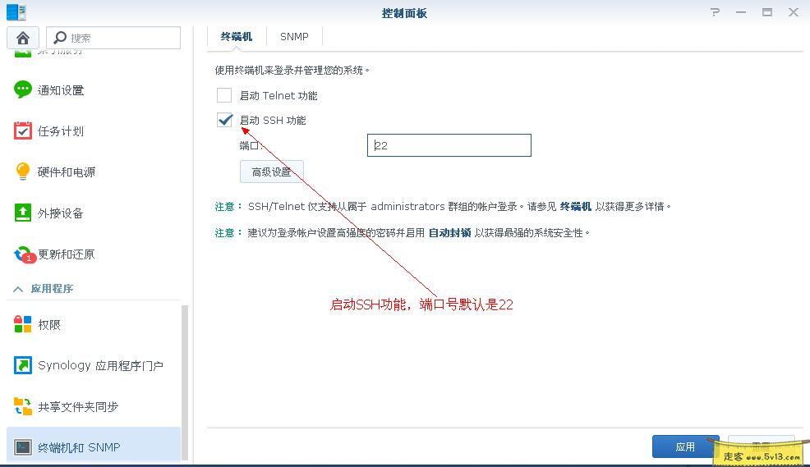
Task: Open the 权限 colored squares icon
Action: coord(23,324)
